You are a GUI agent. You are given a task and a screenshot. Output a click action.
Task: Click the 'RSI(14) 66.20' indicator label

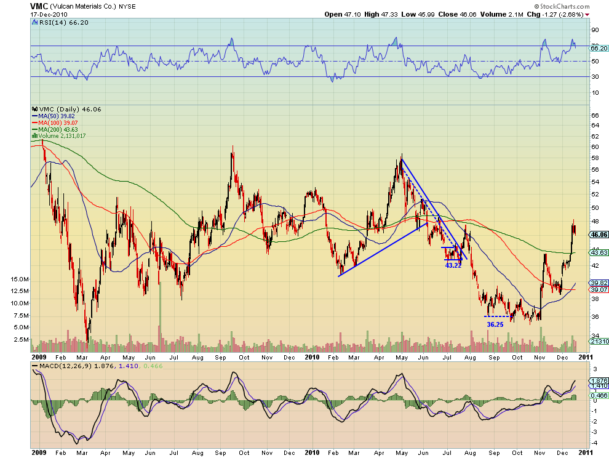coord(64,23)
